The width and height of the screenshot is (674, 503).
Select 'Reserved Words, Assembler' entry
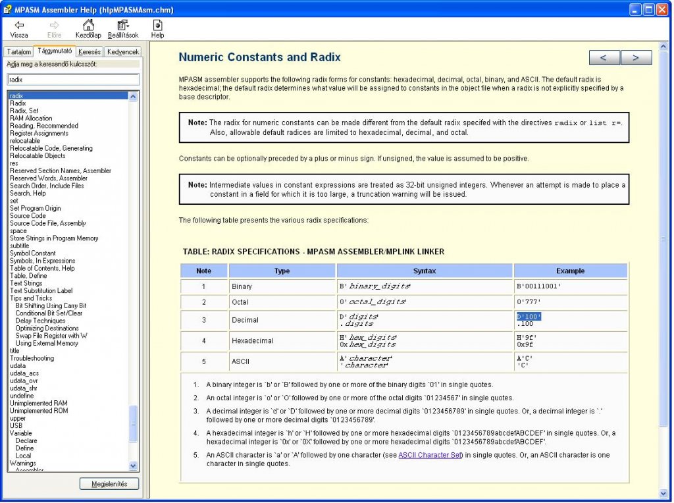point(49,178)
